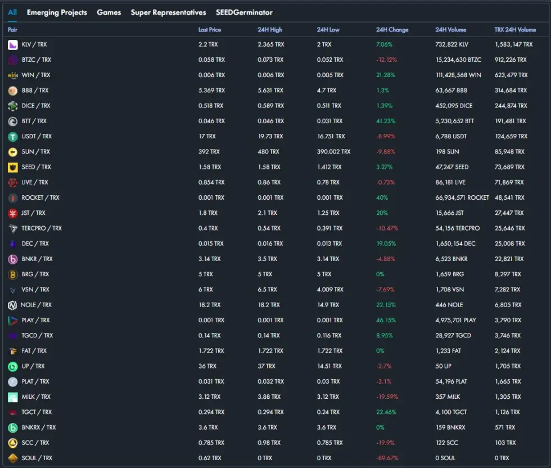Viewport: 551px width, 468px height.
Task: Click the FAT token icon
Action: pos(12,351)
